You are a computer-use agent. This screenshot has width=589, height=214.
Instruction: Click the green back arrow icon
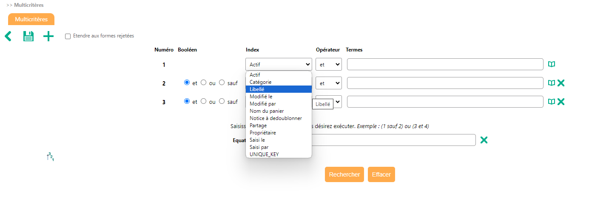pos(8,37)
